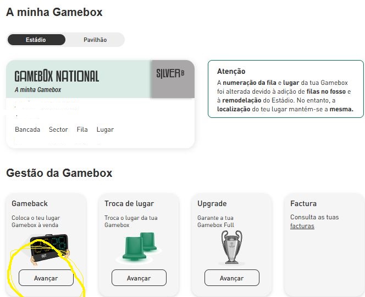Click the Champions League trophy image

[231, 247]
